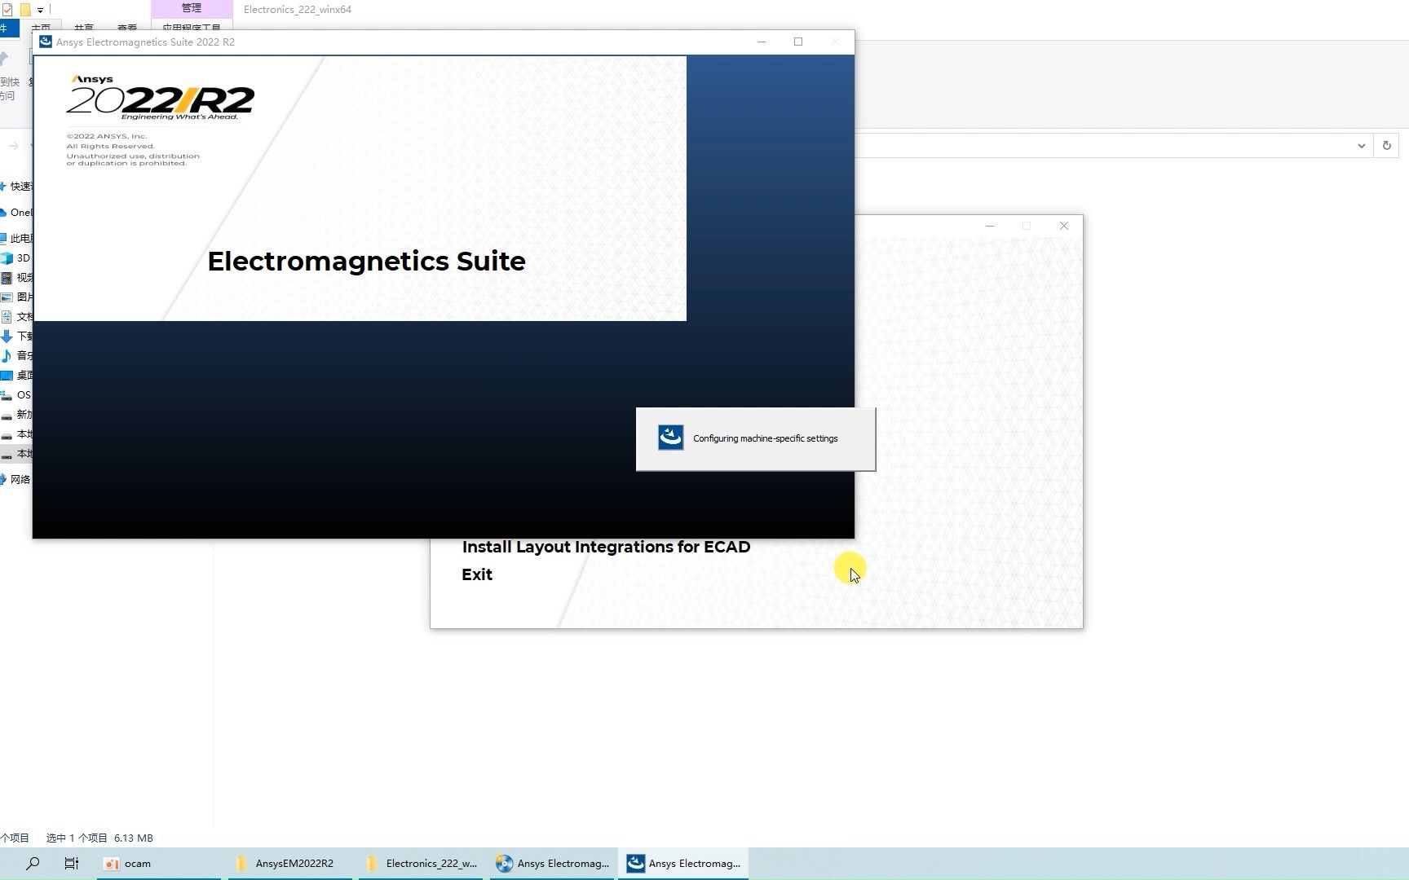Refresh the Explorer folder view
Image resolution: width=1409 pixels, height=880 pixels.
pos(1386,146)
